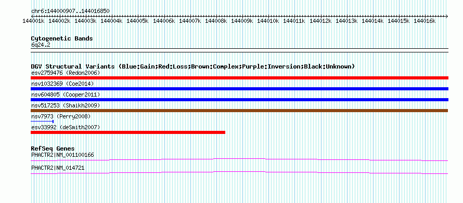Click PHACTR2|NM_001100166 gene label

[x=62, y=155]
